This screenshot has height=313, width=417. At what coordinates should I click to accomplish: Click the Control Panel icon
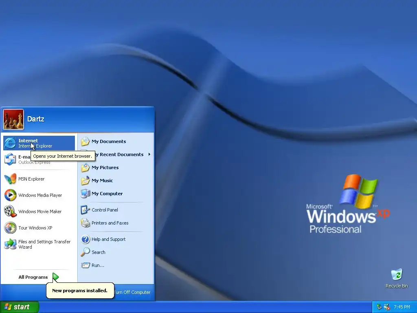[x=86, y=210]
